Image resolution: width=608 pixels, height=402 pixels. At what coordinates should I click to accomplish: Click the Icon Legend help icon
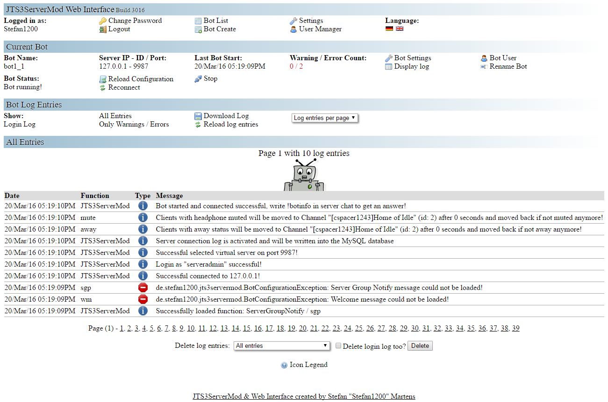point(284,366)
